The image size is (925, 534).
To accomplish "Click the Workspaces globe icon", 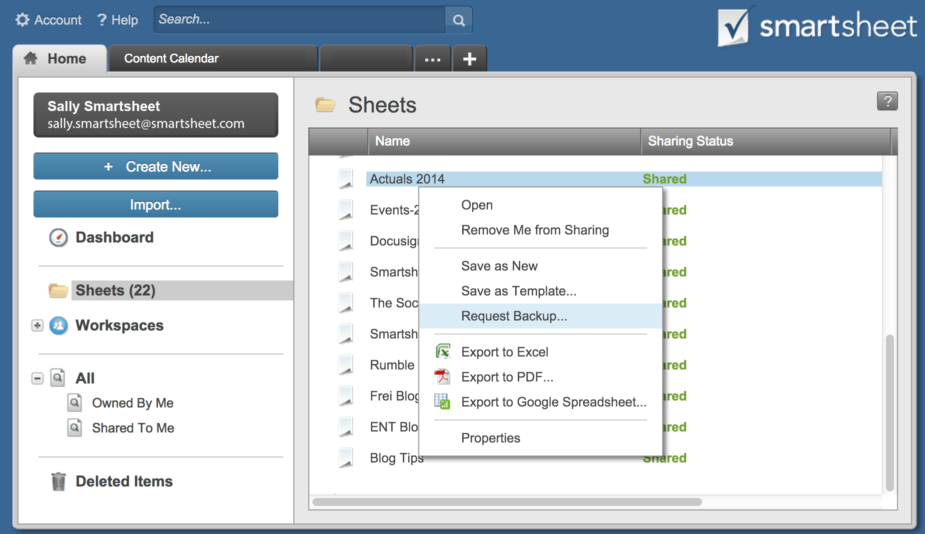I will click(58, 325).
